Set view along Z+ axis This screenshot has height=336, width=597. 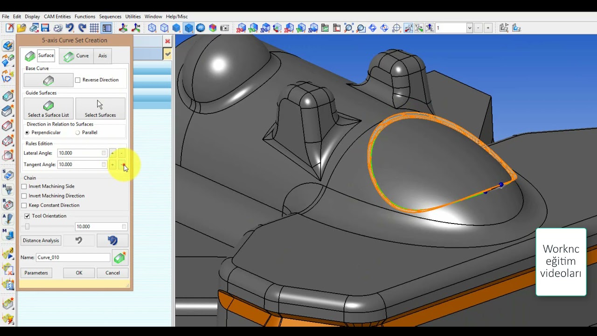[265, 28]
